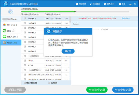This screenshot has width=139, height=95.
Task: Close the recovery app window
Action: tap(135, 4)
